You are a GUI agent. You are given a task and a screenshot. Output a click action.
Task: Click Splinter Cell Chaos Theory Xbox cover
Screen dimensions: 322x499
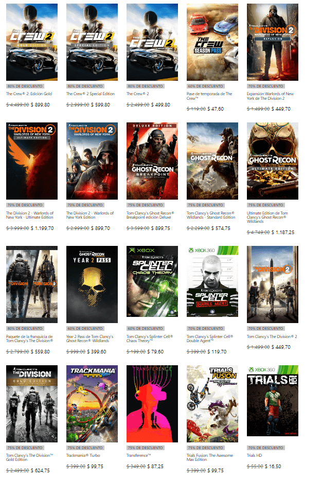[152, 284]
